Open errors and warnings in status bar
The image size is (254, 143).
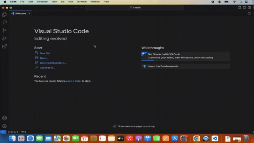click(13, 132)
